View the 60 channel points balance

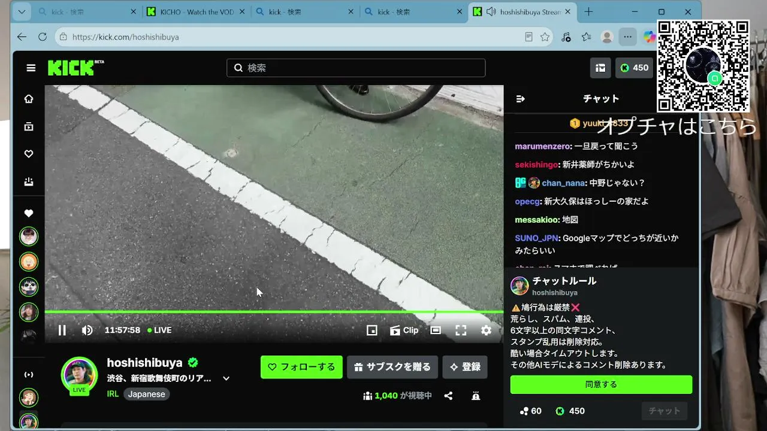point(530,411)
